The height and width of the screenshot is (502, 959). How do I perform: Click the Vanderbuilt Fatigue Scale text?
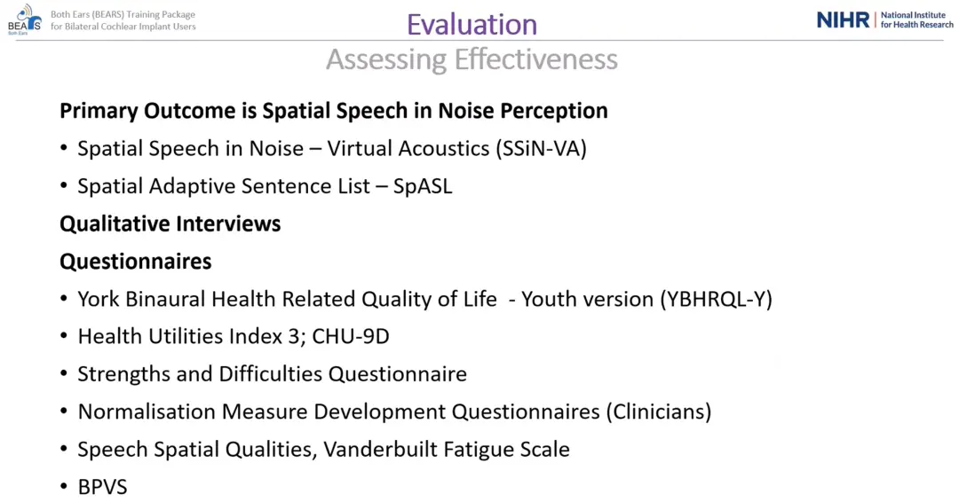click(x=447, y=450)
